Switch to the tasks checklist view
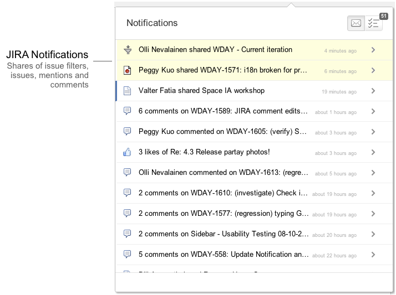The height and width of the screenshot is (295, 396). (373, 23)
